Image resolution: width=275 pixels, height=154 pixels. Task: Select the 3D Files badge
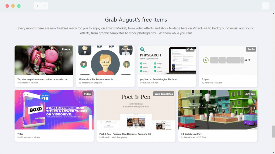tap(250, 94)
